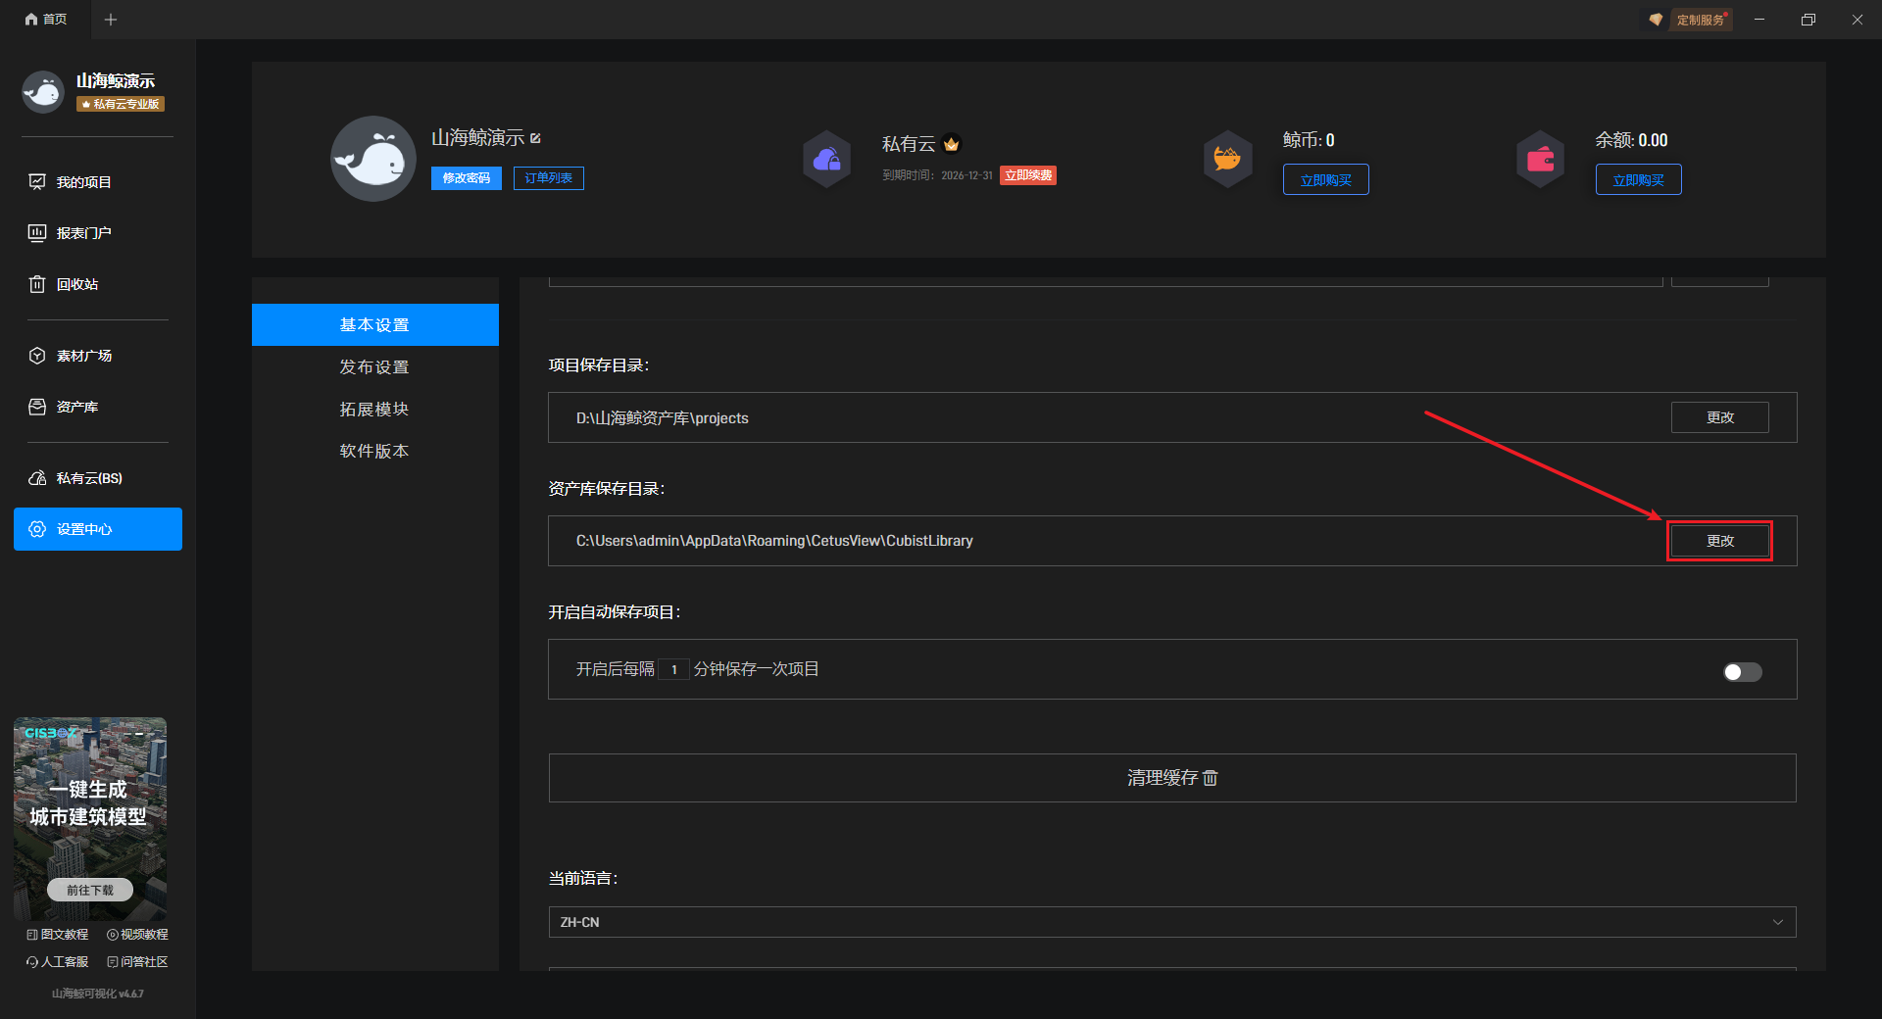
Task: Click 立即续费 to renew private cloud
Action: [x=1027, y=175]
